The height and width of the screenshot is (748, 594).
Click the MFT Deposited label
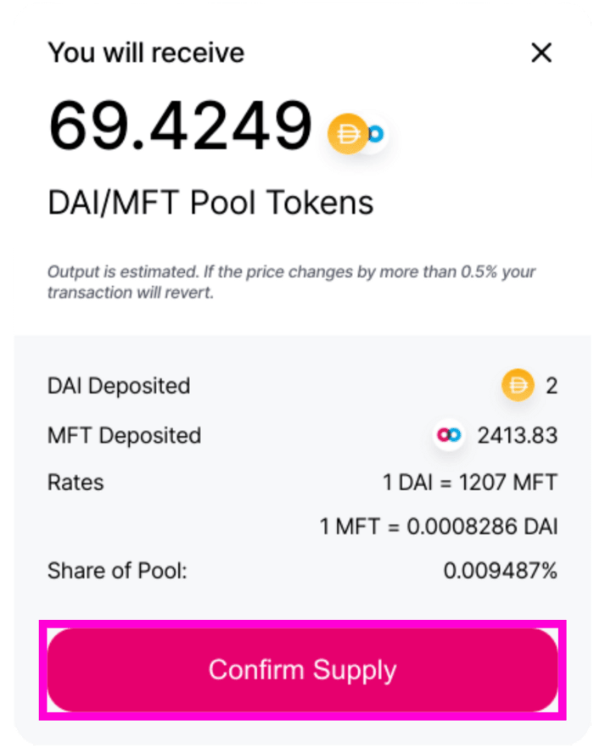point(124,436)
